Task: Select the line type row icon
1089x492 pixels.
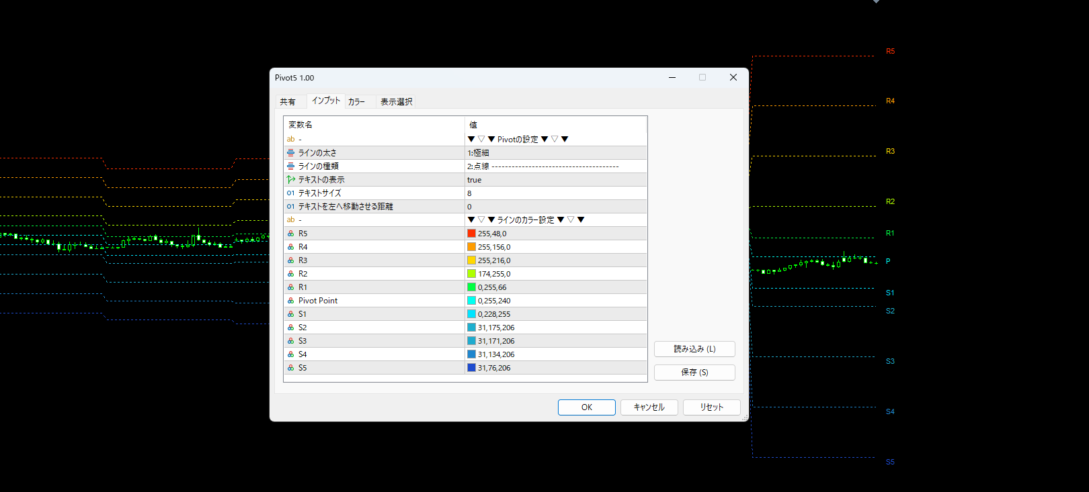Action: coord(290,166)
